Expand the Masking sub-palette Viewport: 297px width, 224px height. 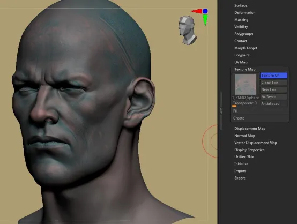coord(241,19)
